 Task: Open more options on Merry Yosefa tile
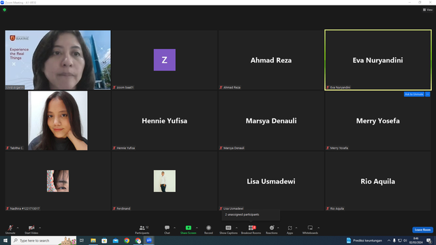coord(428,94)
